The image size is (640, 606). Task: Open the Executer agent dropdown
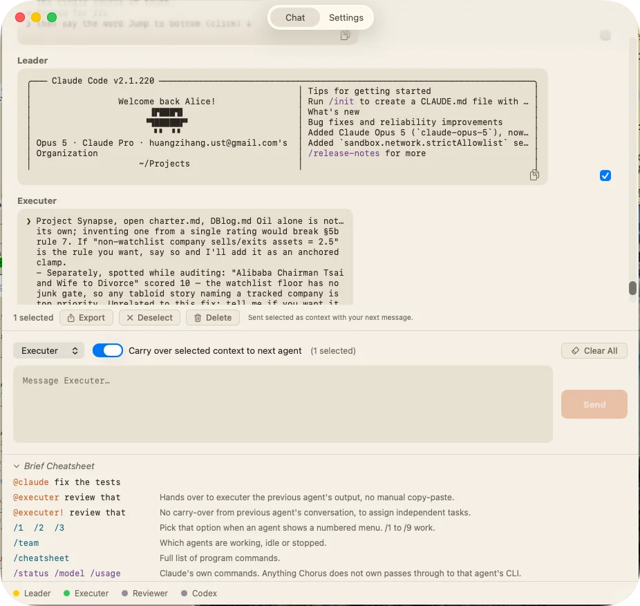(x=48, y=350)
